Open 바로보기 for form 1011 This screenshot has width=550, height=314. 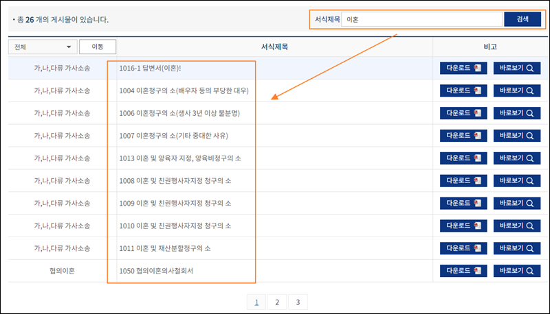(x=517, y=248)
